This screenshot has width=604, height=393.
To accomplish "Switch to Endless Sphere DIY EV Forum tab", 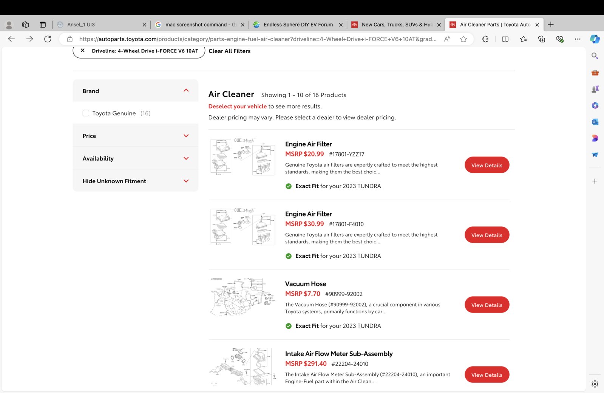I will pos(298,25).
